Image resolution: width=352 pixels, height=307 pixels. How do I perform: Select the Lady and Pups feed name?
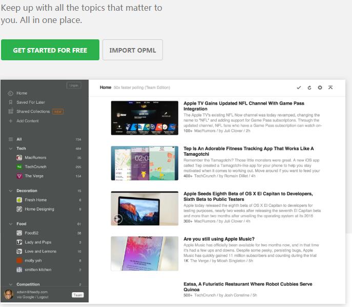pyautogui.click(x=38, y=242)
